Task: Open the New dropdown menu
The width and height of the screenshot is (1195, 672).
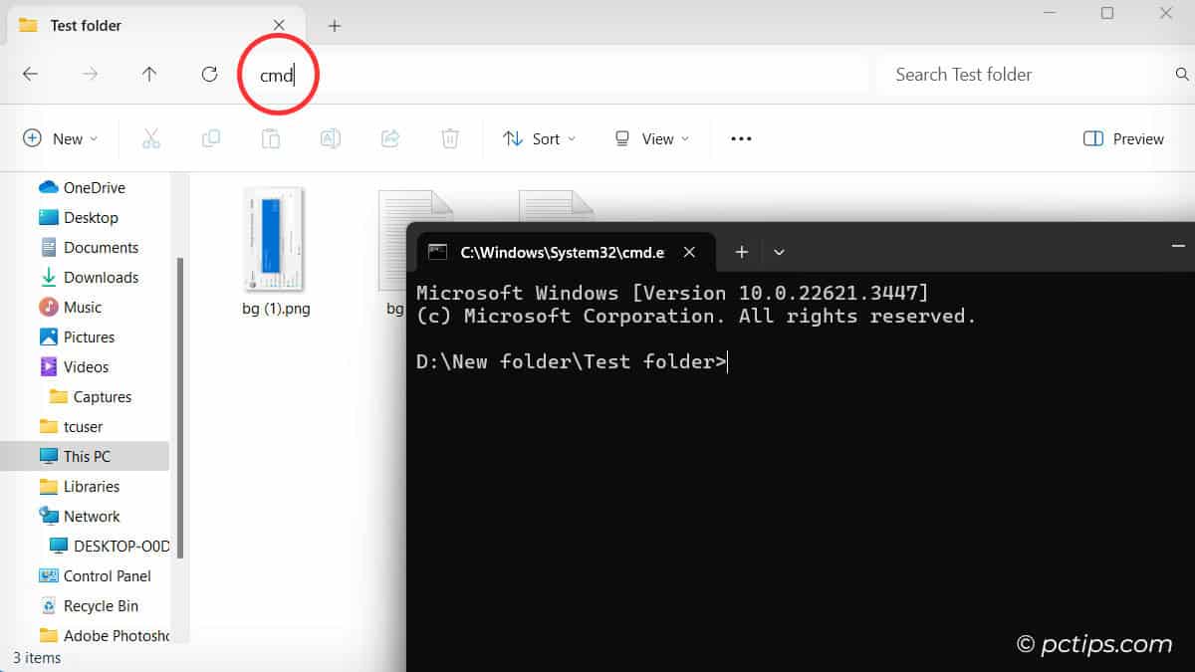Action: pos(61,139)
